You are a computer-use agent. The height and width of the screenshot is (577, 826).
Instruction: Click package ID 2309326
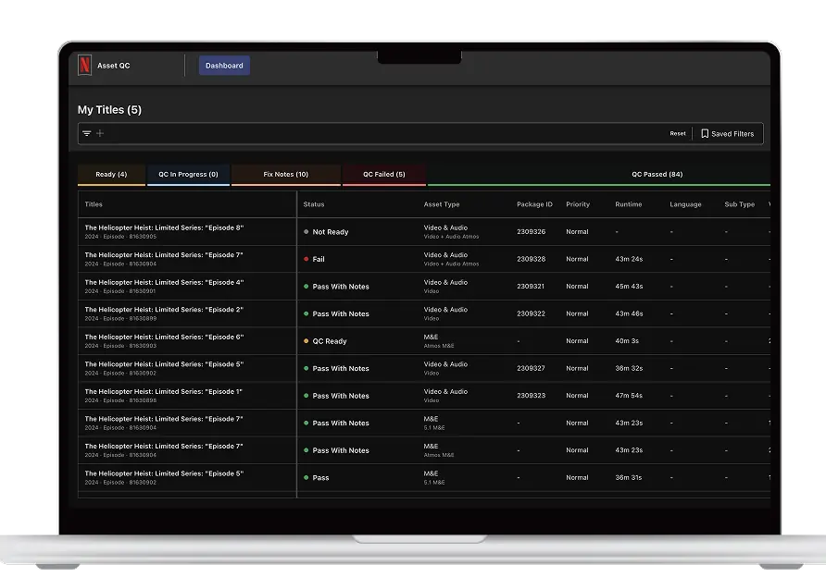click(x=531, y=232)
